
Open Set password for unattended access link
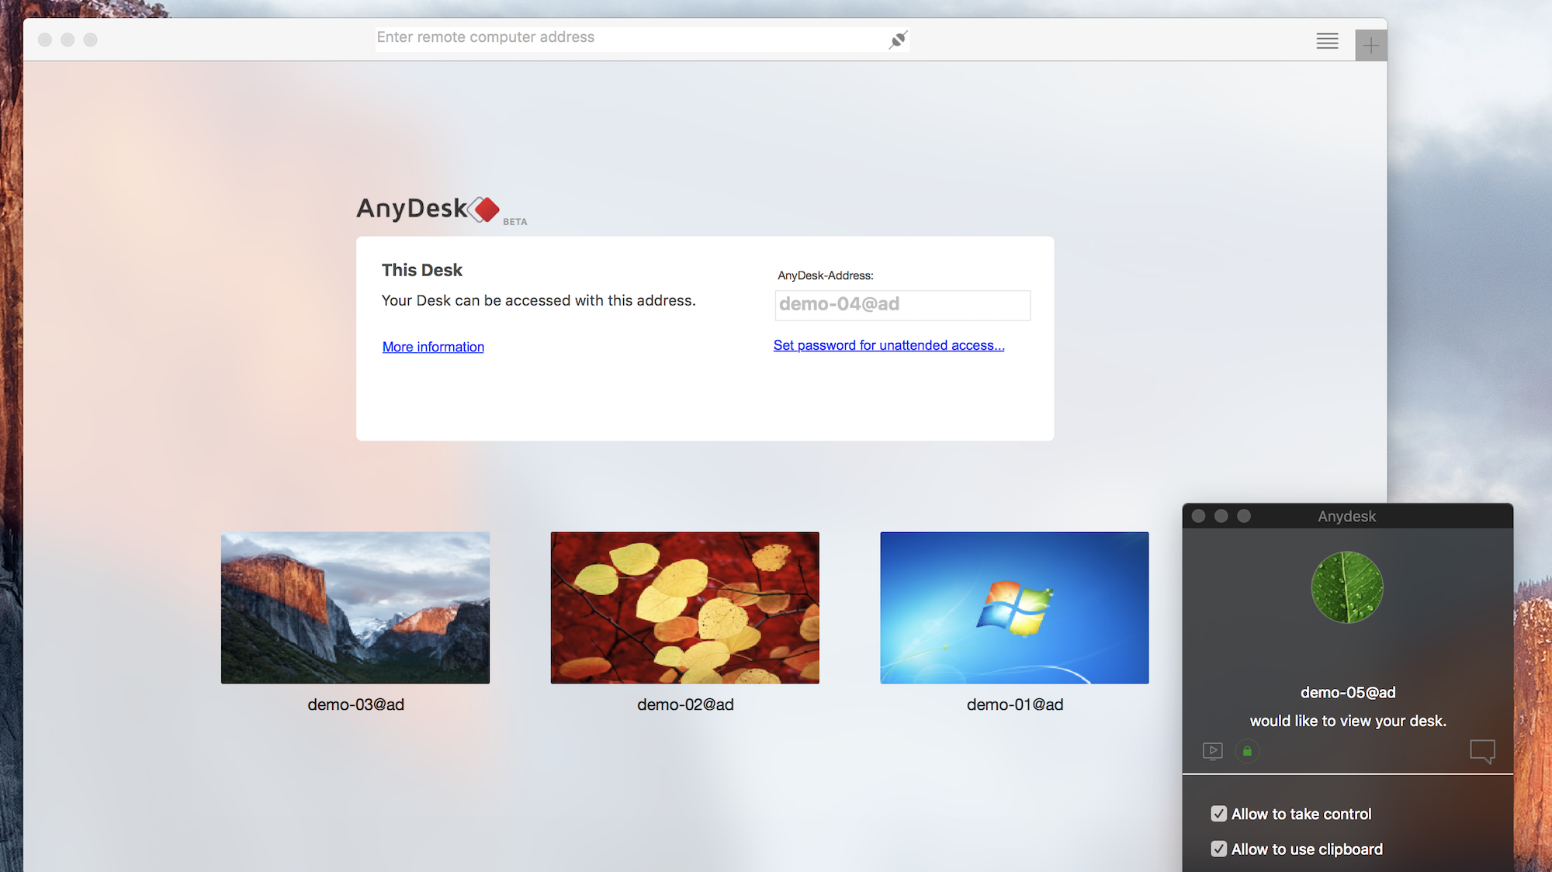click(x=889, y=345)
